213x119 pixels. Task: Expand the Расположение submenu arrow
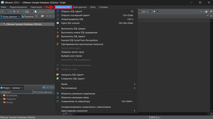coord(135,88)
